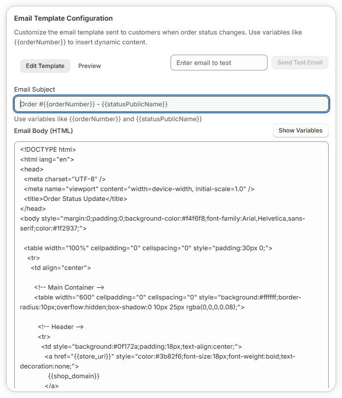342x398 pixels.
Task: Click the '<html lang="en">' line
Action: click(47, 160)
